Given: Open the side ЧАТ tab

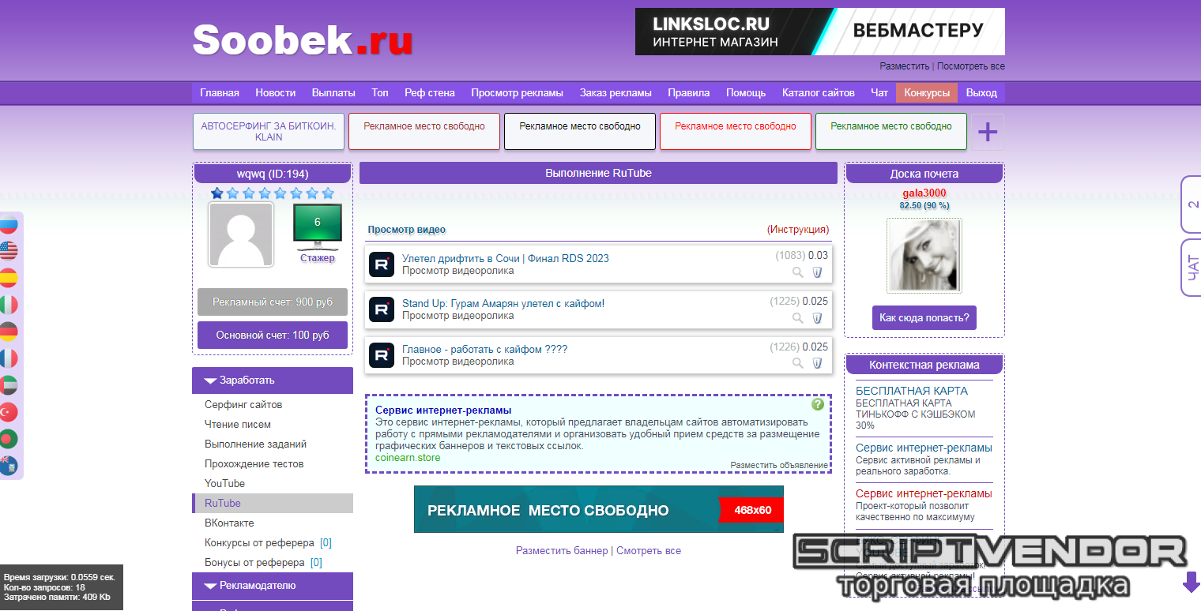Looking at the screenshot, I should pos(1192,268).
